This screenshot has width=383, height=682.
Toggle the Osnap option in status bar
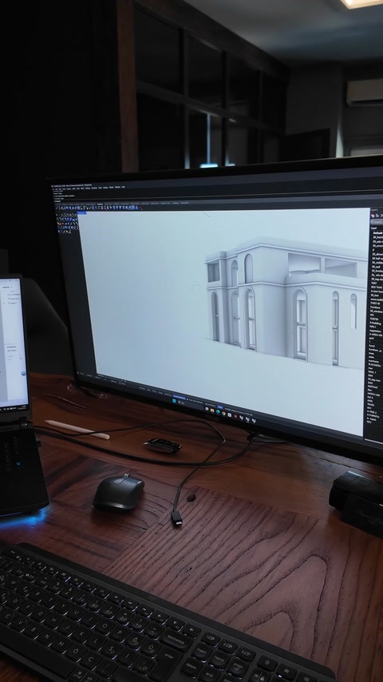pos(160,392)
